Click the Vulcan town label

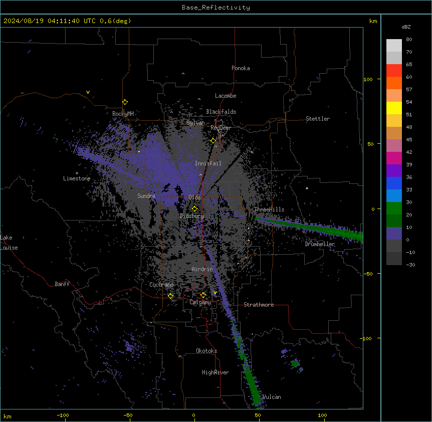click(x=272, y=397)
